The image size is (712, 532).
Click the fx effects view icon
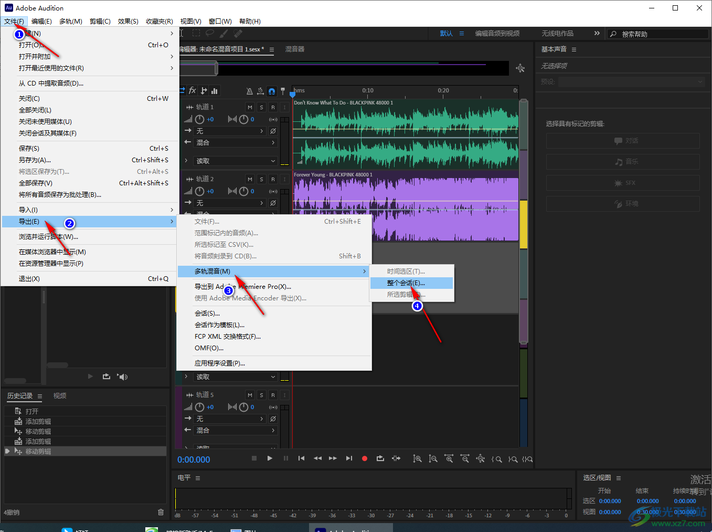(x=193, y=90)
